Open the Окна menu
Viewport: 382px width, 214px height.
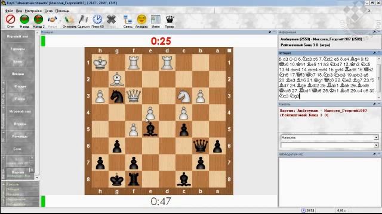coord(48,11)
